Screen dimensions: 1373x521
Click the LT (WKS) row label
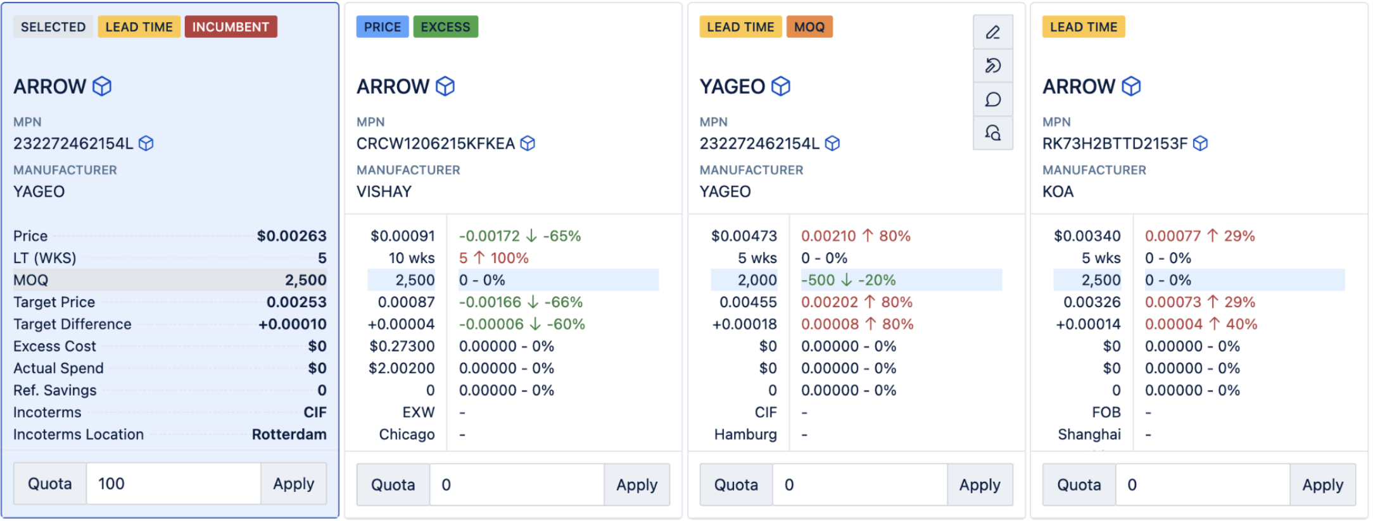(45, 258)
